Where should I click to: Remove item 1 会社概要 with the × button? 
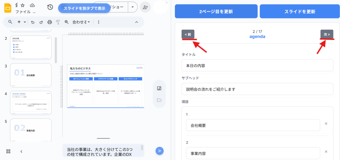(x=326, y=123)
